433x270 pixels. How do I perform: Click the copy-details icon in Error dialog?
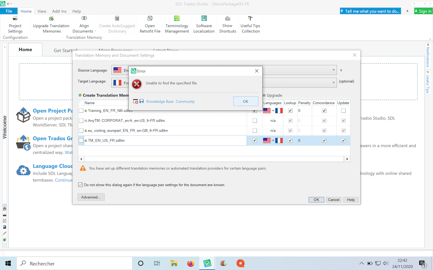[x=136, y=102]
